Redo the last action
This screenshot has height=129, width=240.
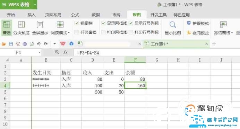[x=46, y=44]
